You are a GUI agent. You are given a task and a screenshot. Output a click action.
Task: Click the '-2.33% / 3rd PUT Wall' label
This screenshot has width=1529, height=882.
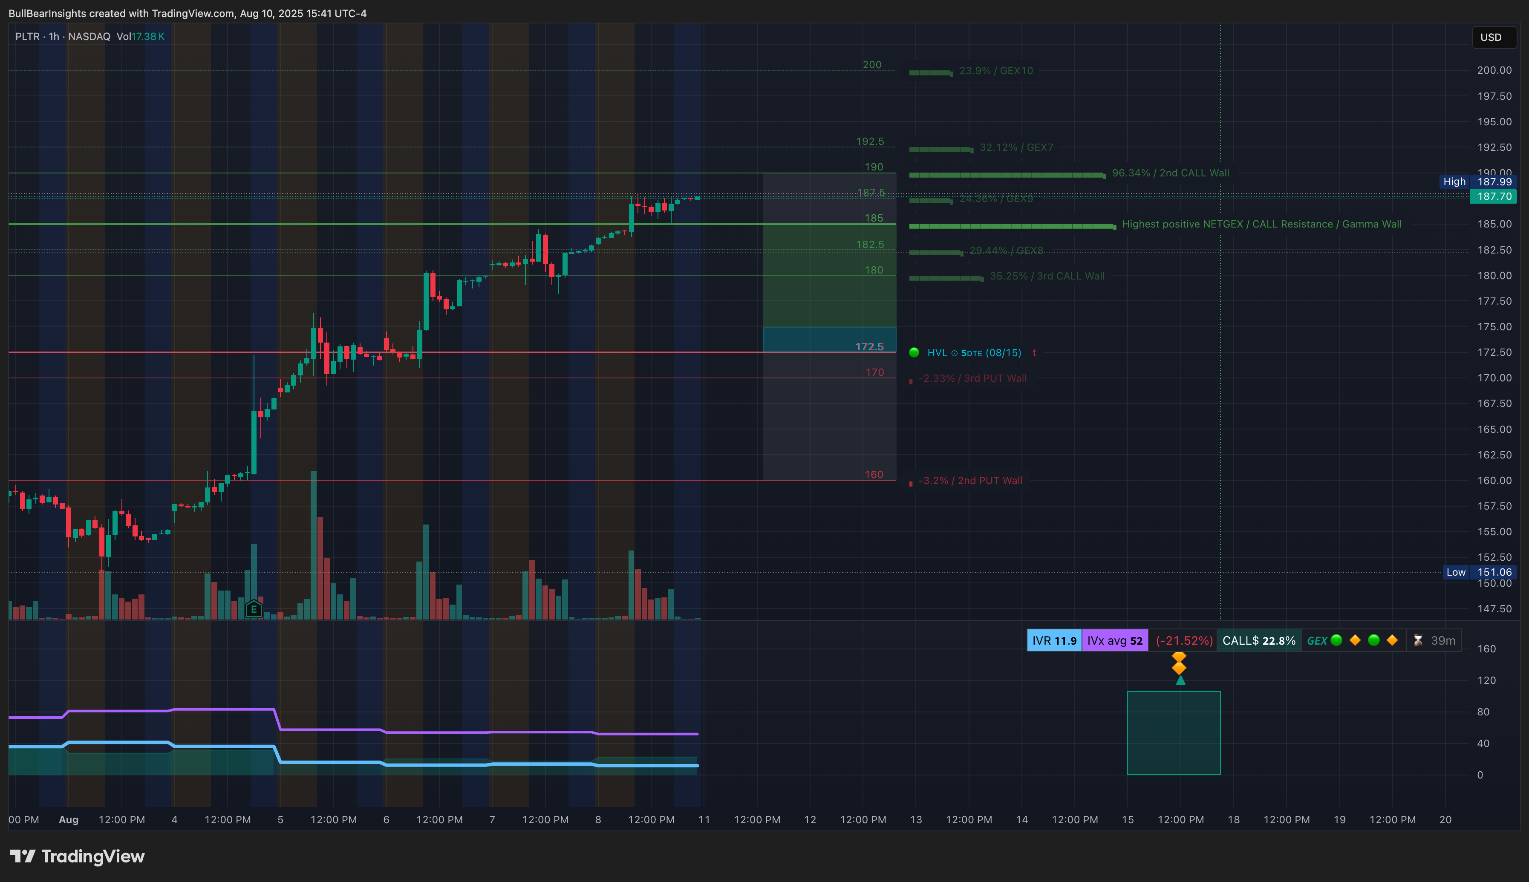click(972, 379)
